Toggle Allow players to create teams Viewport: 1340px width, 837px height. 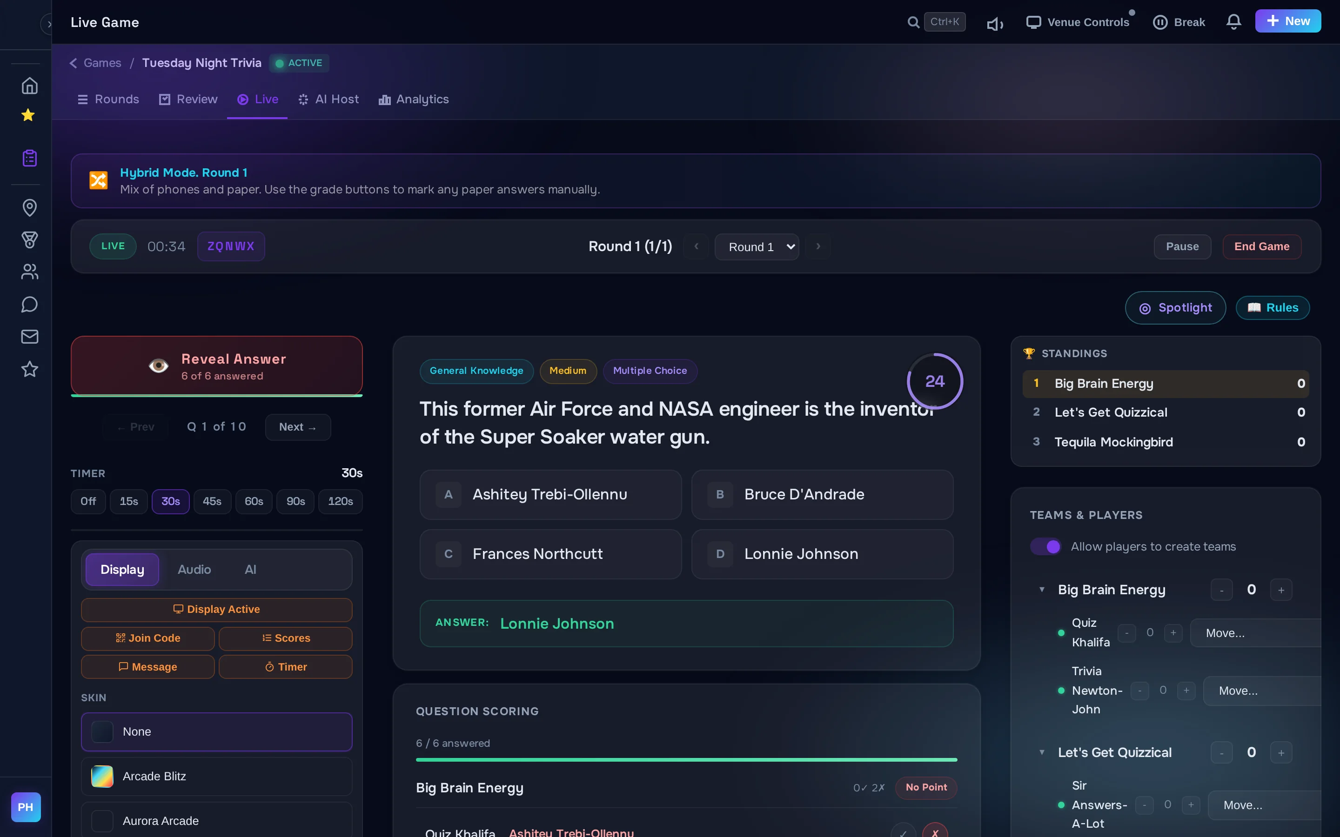(1045, 546)
